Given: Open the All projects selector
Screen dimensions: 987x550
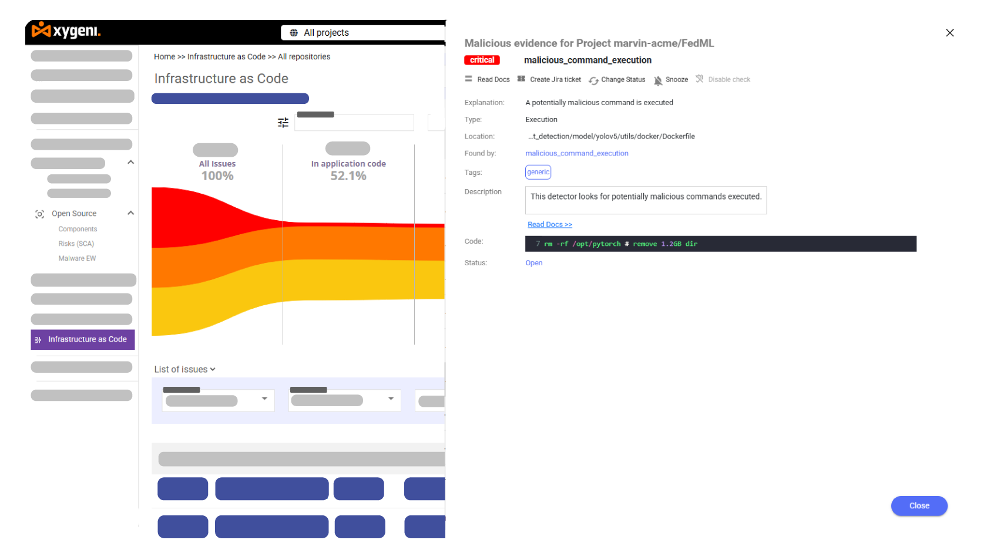Looking at the screenshot, I should (363, 33).
